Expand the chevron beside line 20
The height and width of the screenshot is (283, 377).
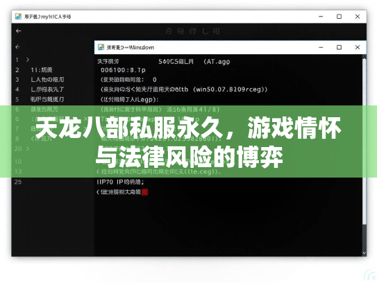click(x=28, y=148)
